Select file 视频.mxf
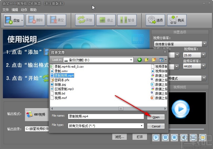The width and height of the screenshot is (213, 149). point(61,98)
